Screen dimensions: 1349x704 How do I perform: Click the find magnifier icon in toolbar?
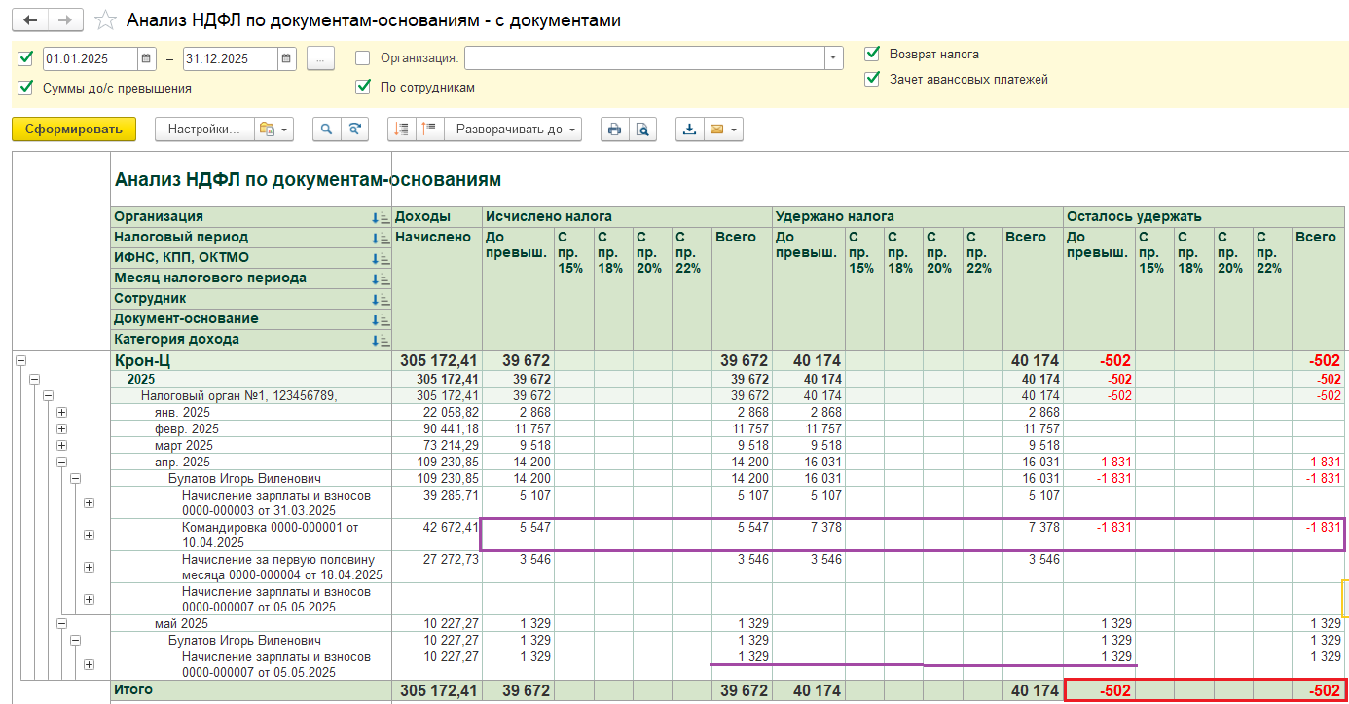click(x=327, y=129)
